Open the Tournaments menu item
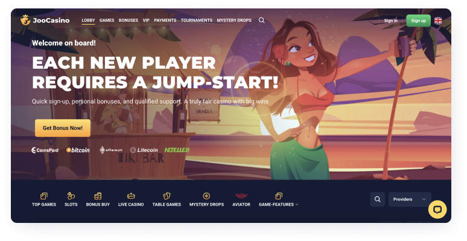The width and height of the screenshot is (467, 241). [197, 20]
